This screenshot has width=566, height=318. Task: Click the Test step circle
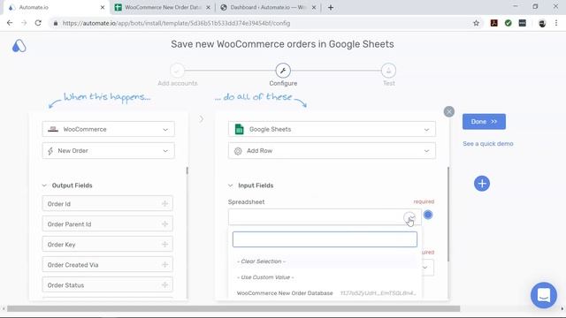[388, 71]
